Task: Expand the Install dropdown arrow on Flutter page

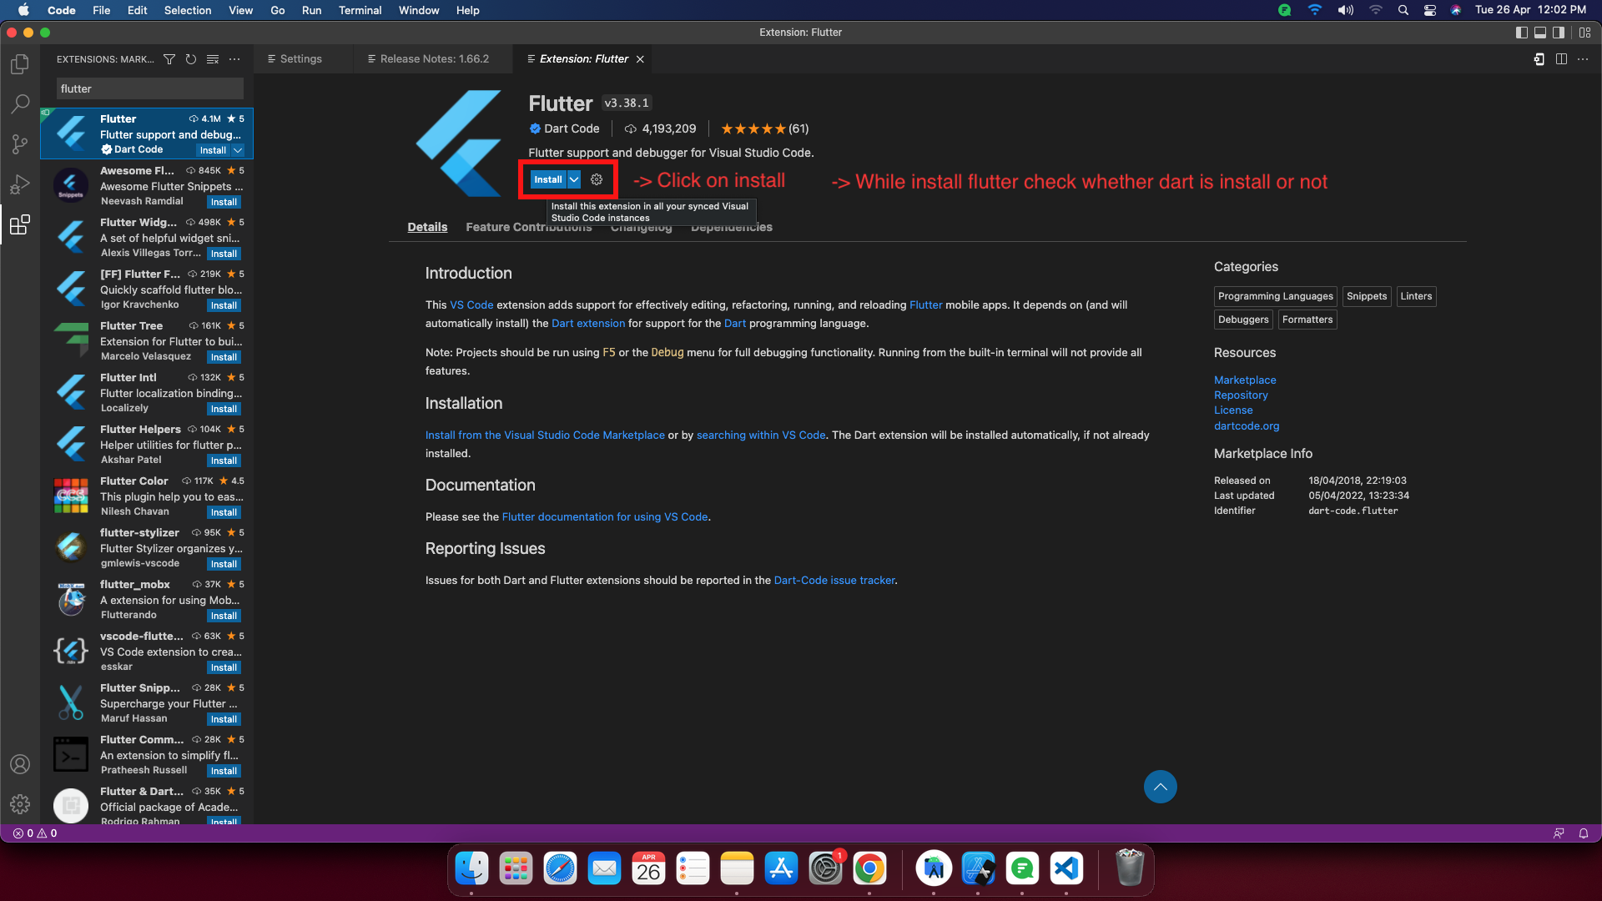Action: click(574, 179)
